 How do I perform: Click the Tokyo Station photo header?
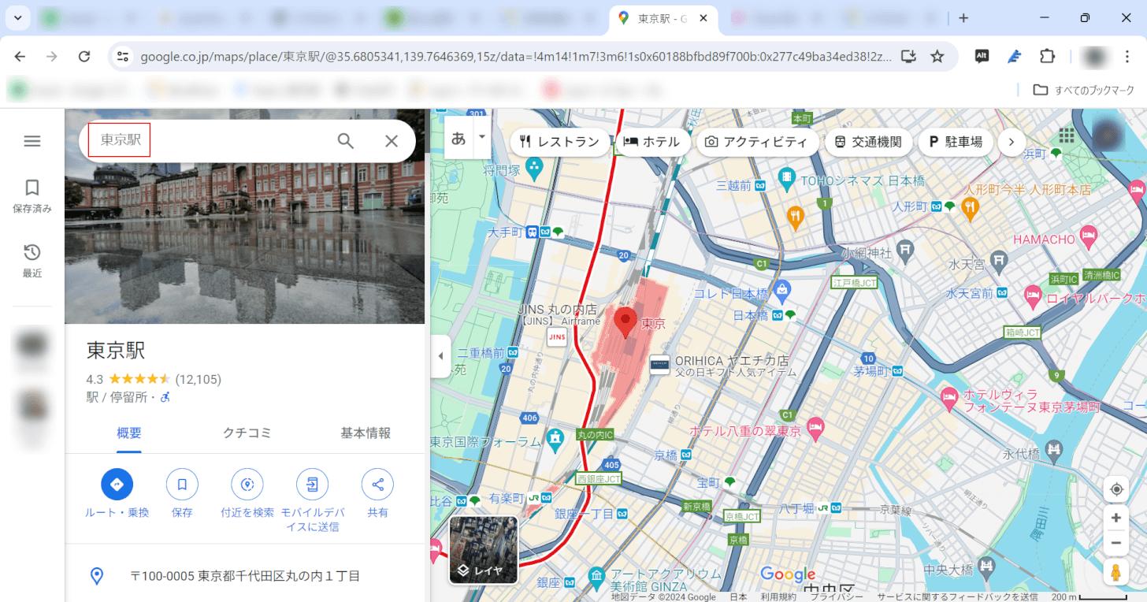245,243
